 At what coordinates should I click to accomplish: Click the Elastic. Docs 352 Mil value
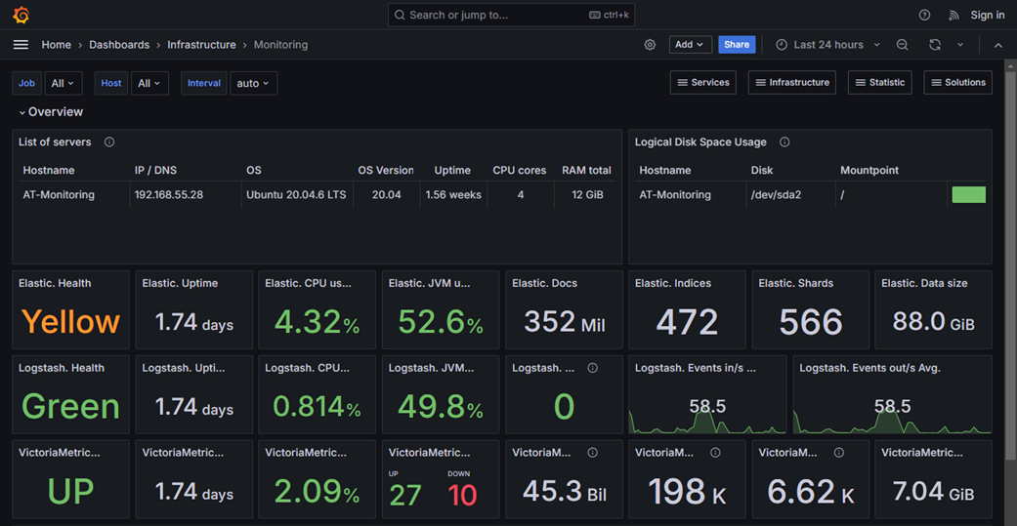(565, 321)
